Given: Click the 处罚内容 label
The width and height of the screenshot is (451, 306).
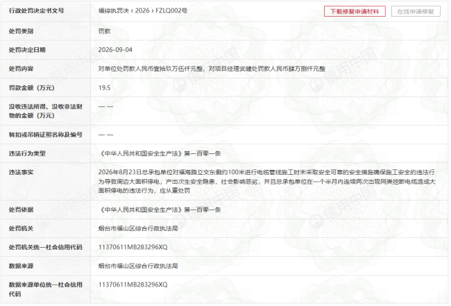Looking at the screenshot, I should pyautogui.click(x=21, y=69).
